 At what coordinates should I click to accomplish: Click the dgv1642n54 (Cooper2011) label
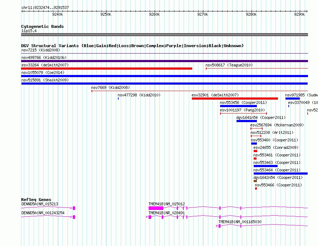coord(278,177)
